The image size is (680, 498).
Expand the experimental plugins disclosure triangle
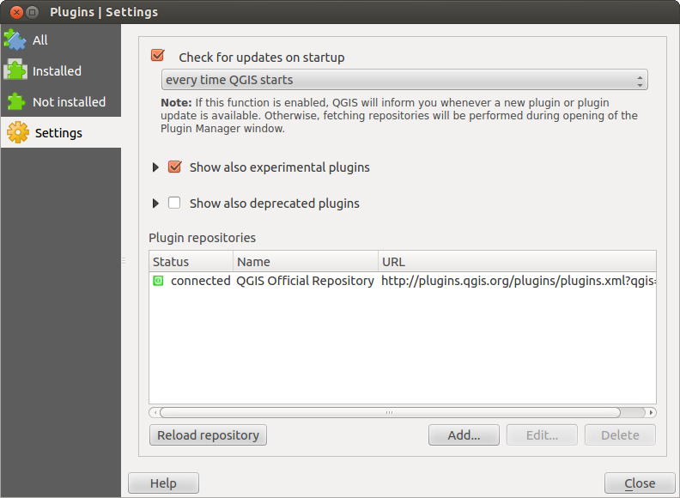click(x=155, y=167)
